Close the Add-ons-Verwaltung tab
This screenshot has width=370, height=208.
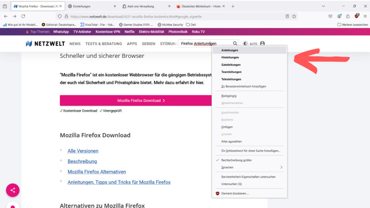click(169, 6)
